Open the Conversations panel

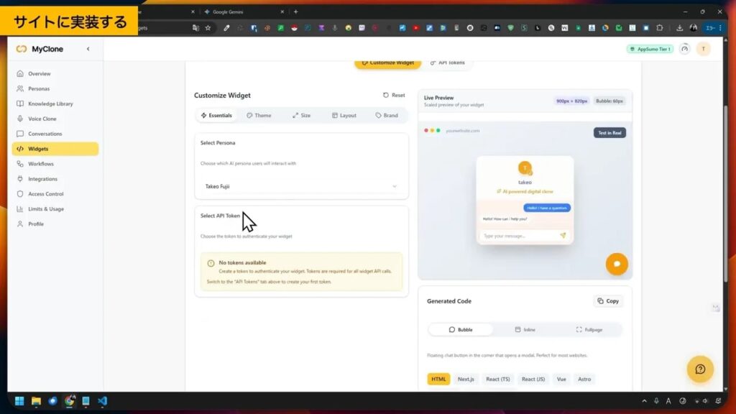tap(45, 133)
